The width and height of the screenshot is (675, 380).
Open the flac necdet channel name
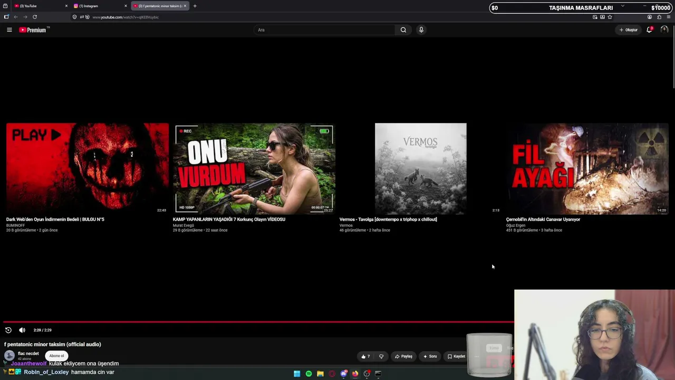click(28, 354)
